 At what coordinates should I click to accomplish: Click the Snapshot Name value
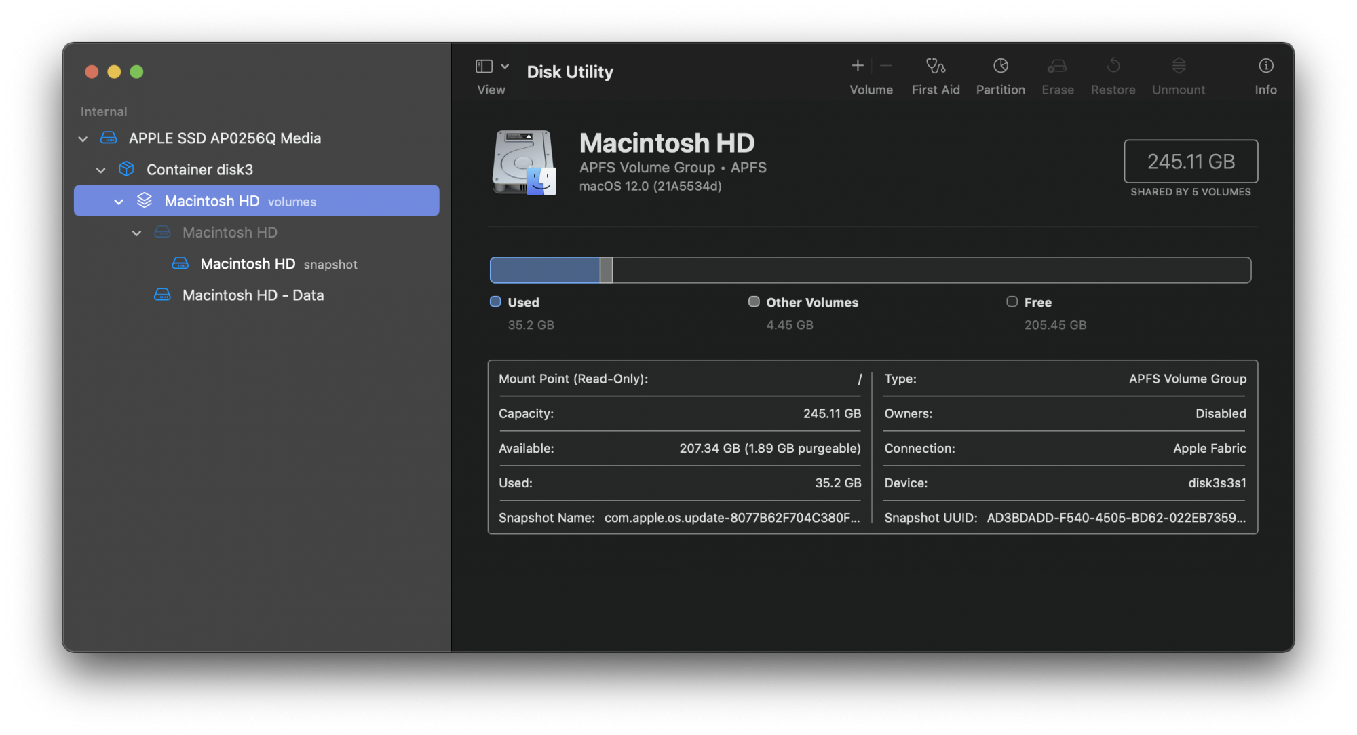pyautogui.click(x=732, y=518)
